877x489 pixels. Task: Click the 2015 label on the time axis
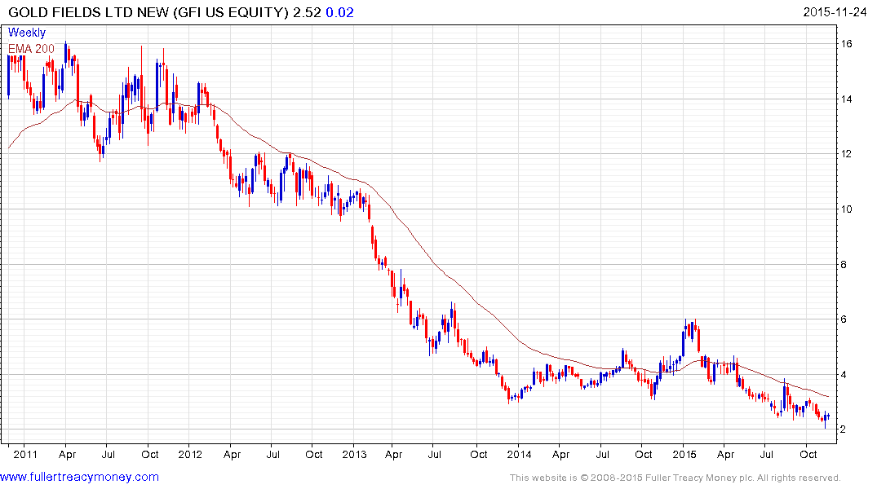click(x=684, y=453)
